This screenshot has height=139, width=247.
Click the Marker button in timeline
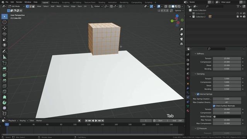tap(39, 120)
